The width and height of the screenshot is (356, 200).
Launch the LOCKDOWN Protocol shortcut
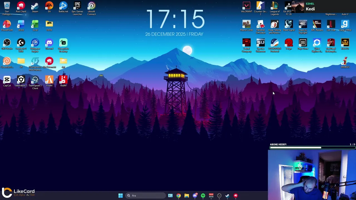point(275,46)
